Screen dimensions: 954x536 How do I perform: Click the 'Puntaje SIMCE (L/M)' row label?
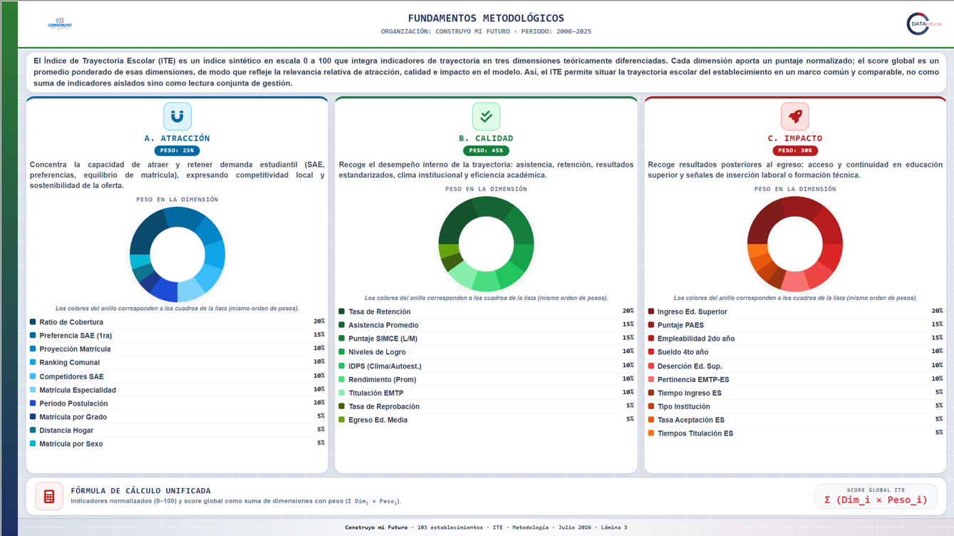[x=383, y=339]
